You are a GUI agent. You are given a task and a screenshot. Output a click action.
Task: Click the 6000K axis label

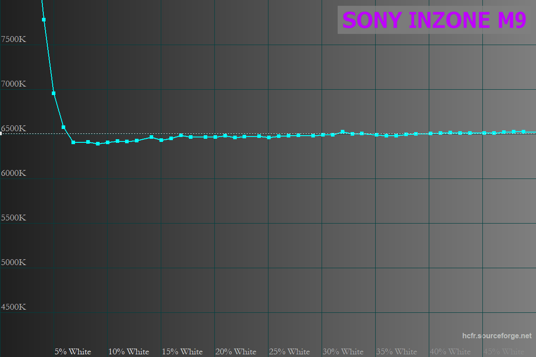[13, 173]
